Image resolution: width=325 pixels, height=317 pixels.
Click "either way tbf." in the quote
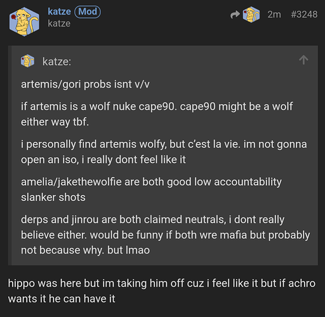point(55,122)
